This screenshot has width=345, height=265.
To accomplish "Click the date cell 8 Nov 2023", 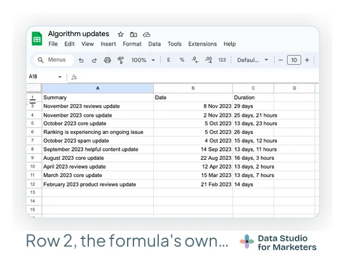I will tap(193, 107).
